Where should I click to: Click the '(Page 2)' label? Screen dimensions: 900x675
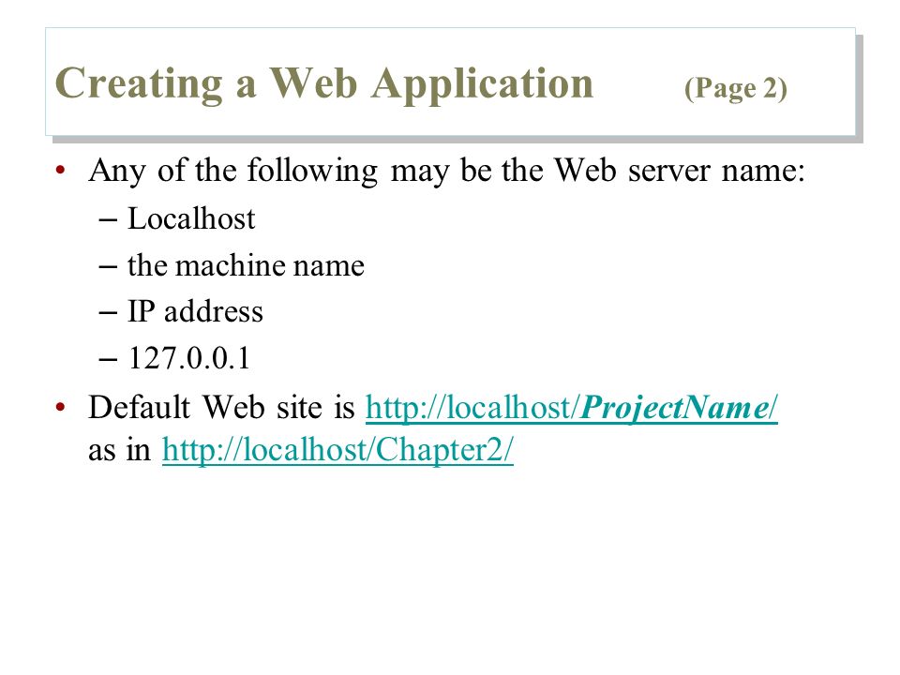(x=736, y=88)
